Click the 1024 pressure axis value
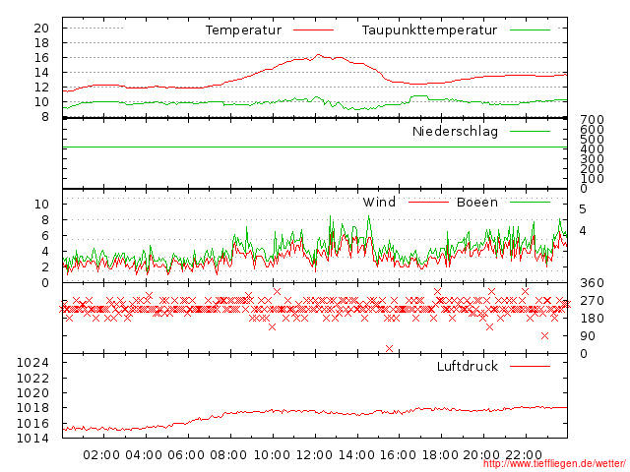This screenshot has height=472, width=630. coord(32,363)
